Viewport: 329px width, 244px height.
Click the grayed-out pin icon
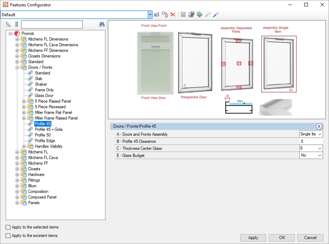tap(208, 15)
